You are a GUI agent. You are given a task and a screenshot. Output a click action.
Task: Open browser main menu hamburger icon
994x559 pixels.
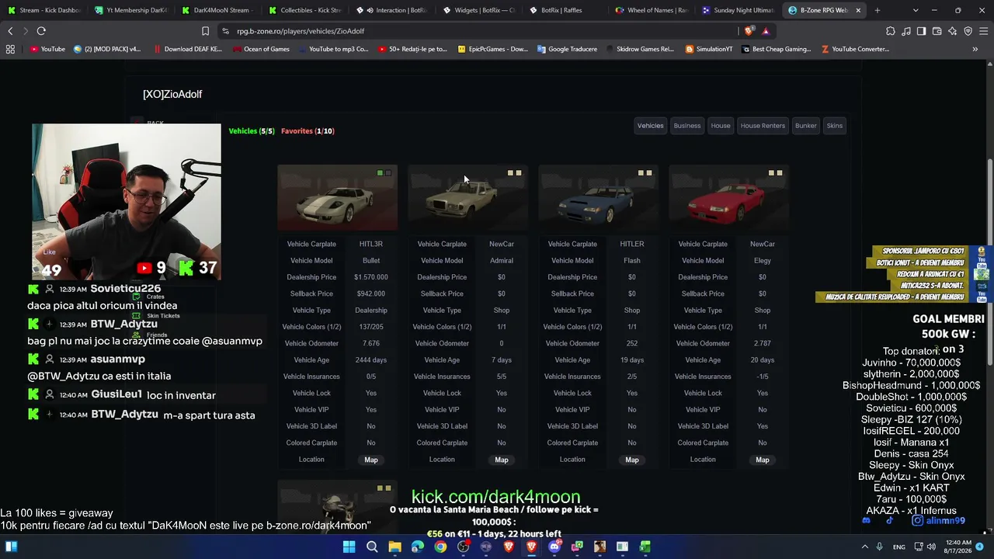pos(983,31)
